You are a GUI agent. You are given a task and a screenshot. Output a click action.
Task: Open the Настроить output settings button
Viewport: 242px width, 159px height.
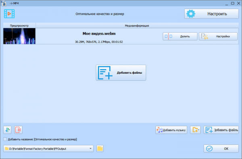point(211,14)
